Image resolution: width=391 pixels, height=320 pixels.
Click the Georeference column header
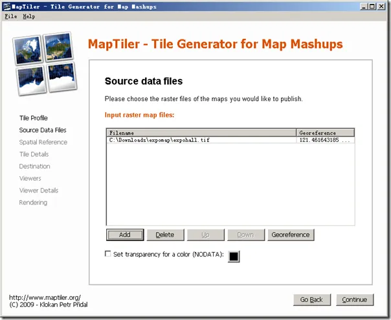[x=325, y=133]
